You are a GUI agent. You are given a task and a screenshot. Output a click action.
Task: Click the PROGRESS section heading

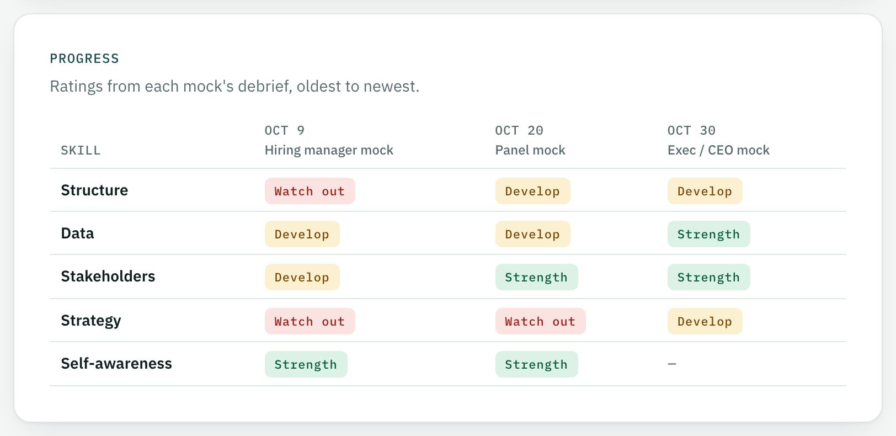(84, 59)
